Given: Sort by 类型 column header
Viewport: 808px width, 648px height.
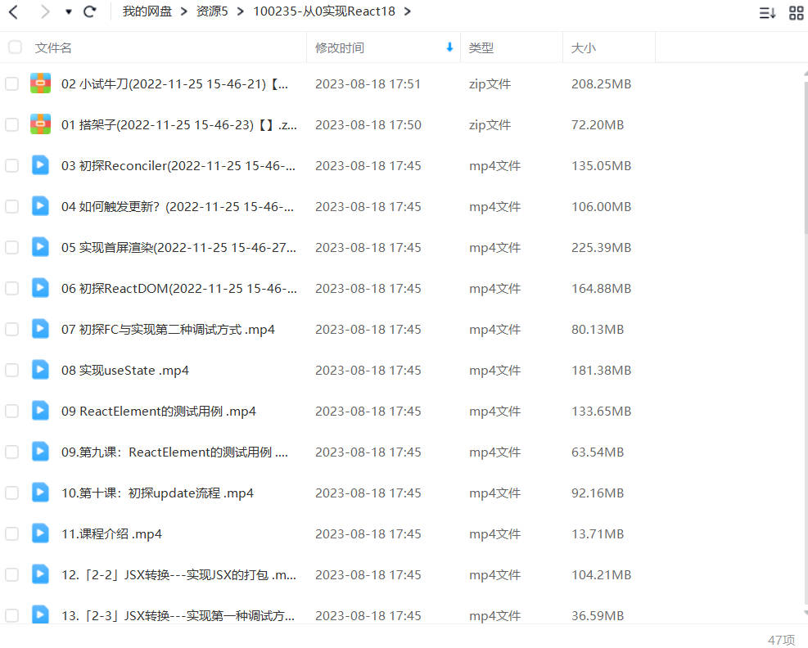Looking at the screenshot, I should pyautogui.click(x=481, y=48).
